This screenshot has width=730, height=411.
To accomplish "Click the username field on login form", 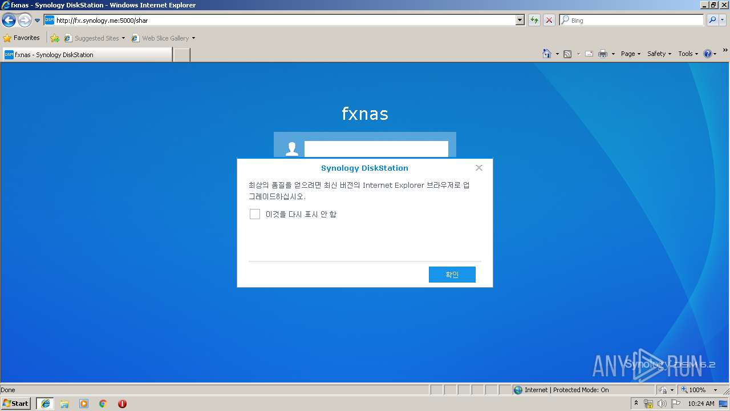I will [376, 149].
